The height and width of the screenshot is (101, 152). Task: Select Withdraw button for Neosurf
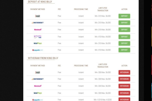124,86
